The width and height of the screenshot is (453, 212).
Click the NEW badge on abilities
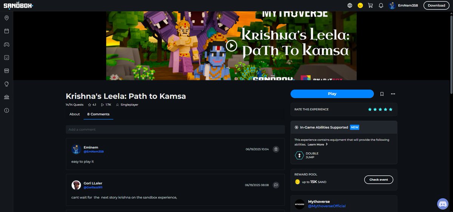click(354, 128)
